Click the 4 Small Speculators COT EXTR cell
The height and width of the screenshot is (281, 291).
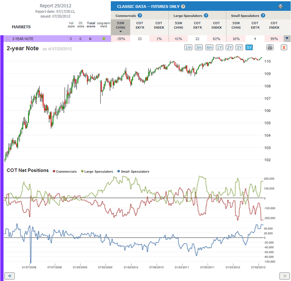click(255, 39)
